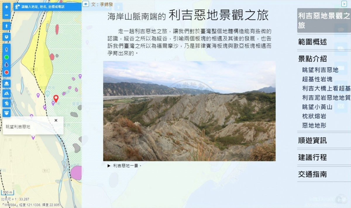Close the 眺望利吉惡地 map popup
The height and width of the screenshot is (208, 351).
[x=56, y=120]
